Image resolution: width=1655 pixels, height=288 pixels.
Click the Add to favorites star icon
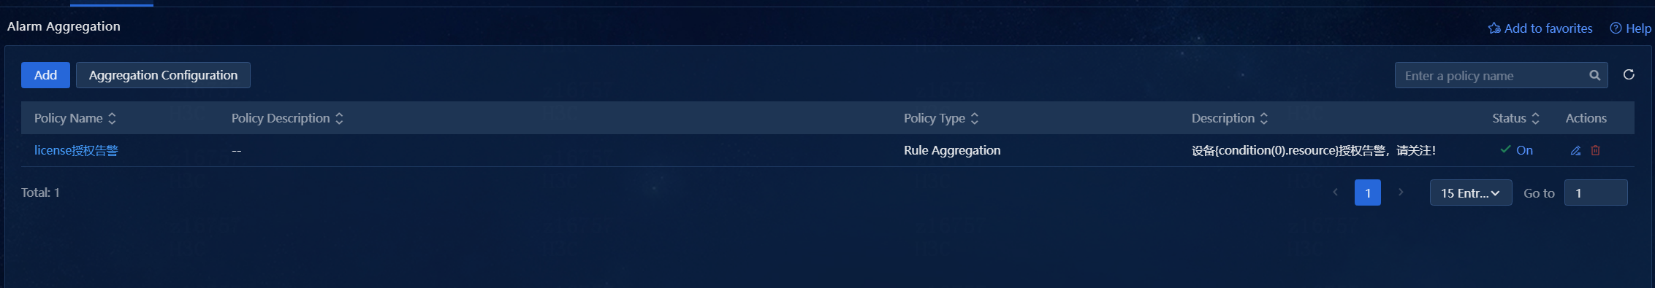(1494, 28)
